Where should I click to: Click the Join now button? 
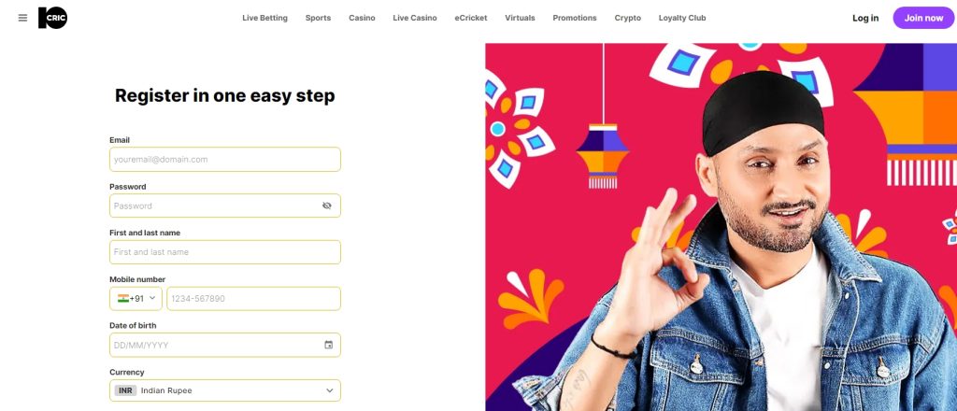click(x=923, y=18)
